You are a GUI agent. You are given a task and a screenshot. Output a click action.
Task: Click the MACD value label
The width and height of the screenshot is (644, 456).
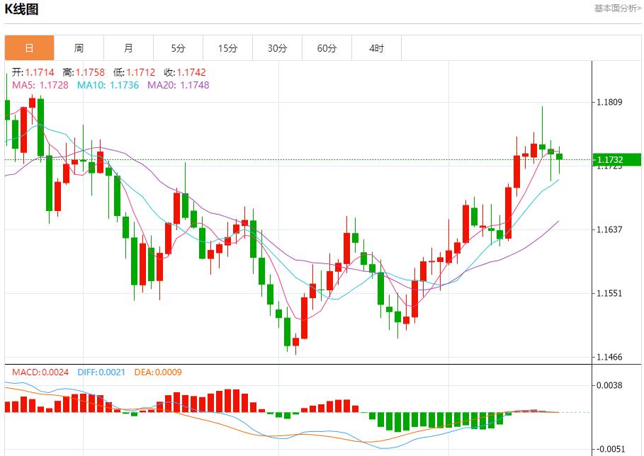pos(40,372)
